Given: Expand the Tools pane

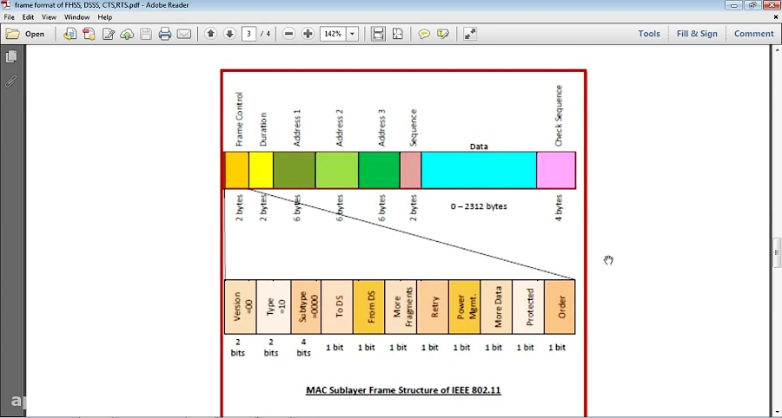Looking at the screenshot, I should click(649, 34).
